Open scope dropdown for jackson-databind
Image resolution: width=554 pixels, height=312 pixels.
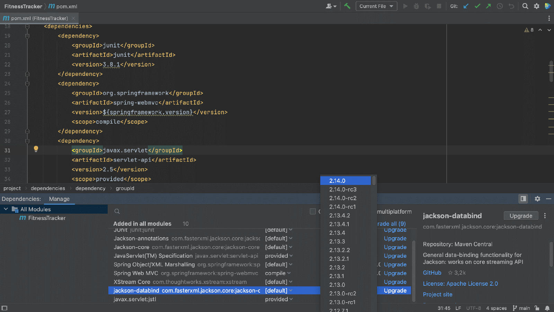coord(279,291)
